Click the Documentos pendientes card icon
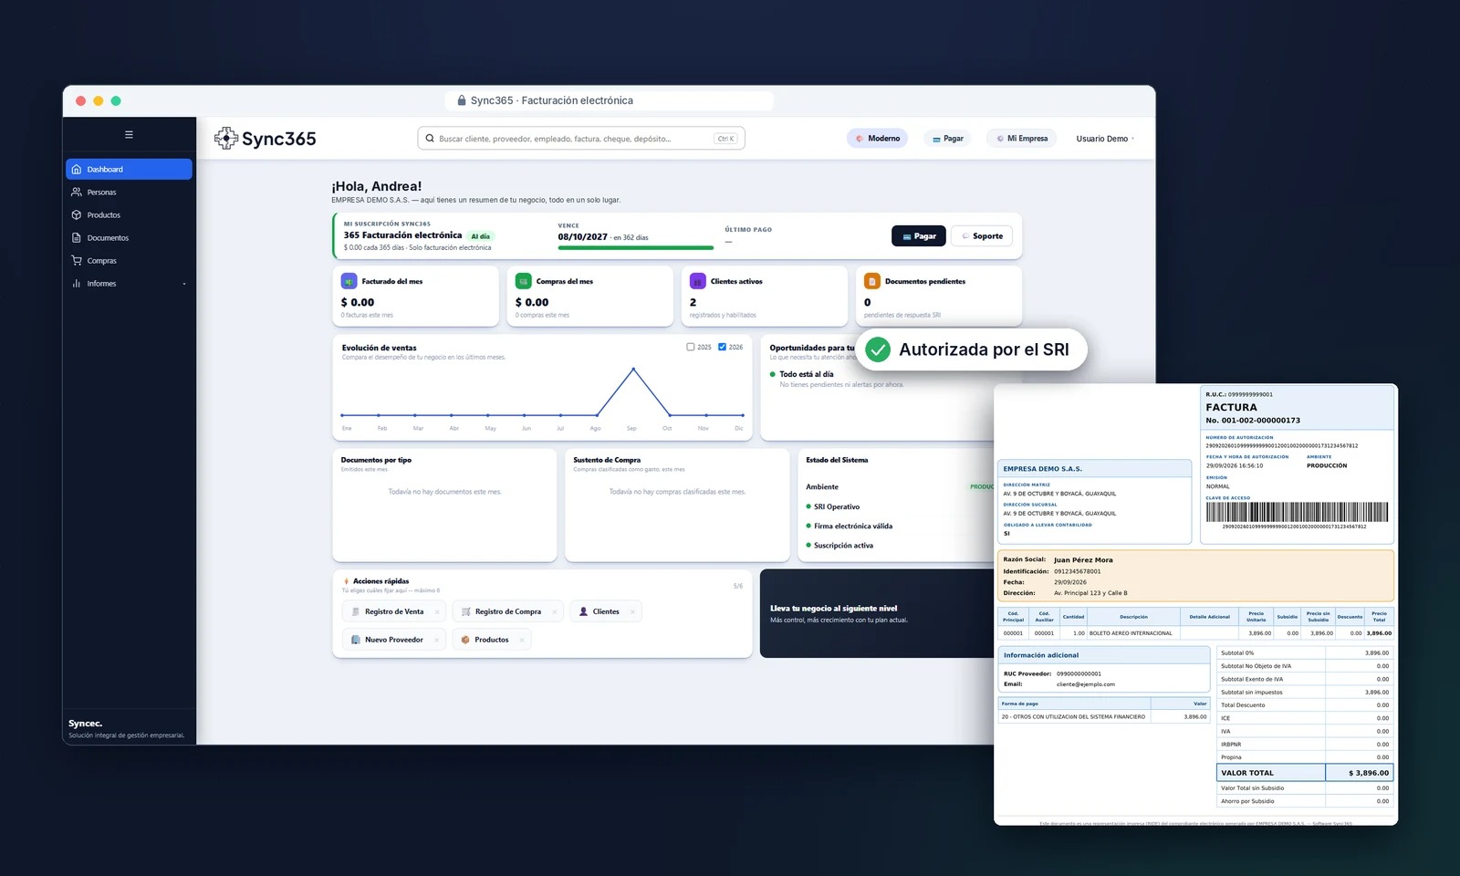Screen dimensions: 1460x876 [x=871, y=281]
